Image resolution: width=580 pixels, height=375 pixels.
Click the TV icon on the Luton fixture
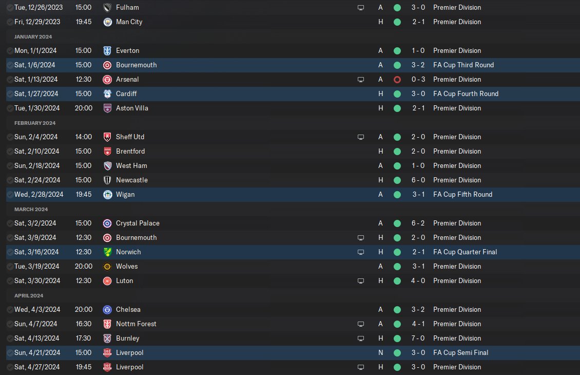361,281
